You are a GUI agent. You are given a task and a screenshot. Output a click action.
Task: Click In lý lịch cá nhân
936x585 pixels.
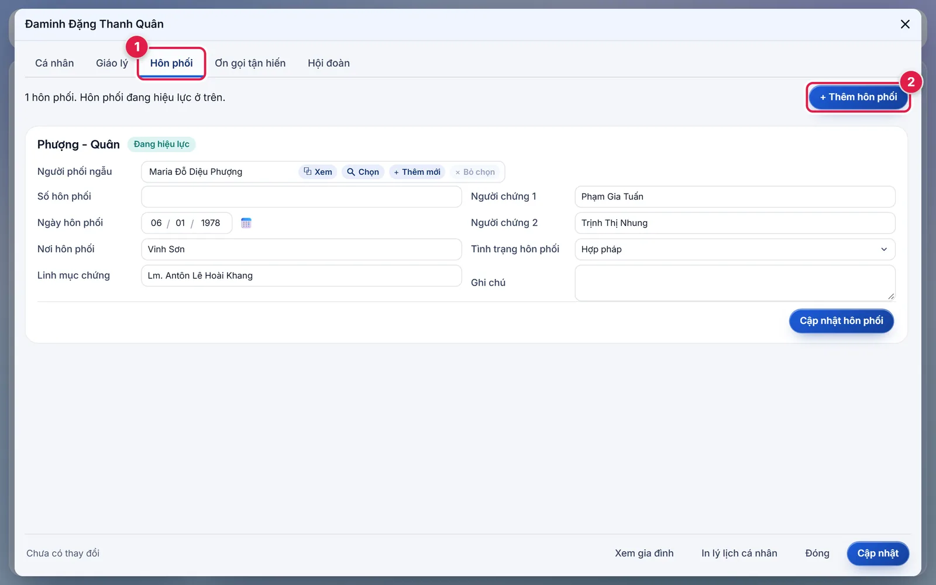(x=739, y=553)
